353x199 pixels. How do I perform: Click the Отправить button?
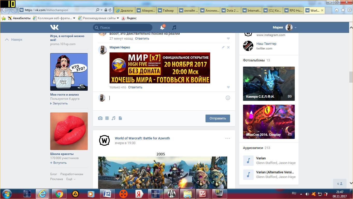(218, 118)
